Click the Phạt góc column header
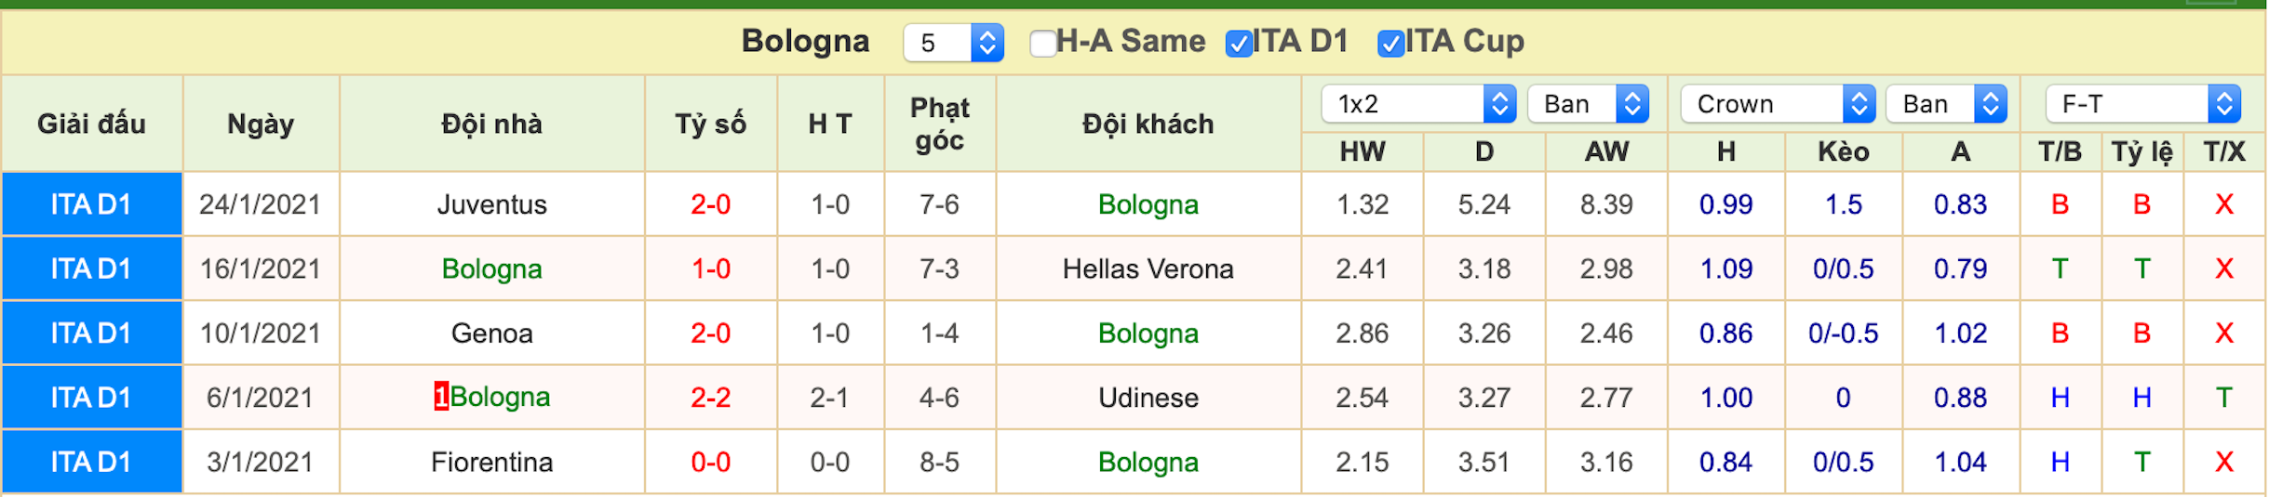Screen dimensions: 2269x497 pyautogui.click(x=939, y=124)
